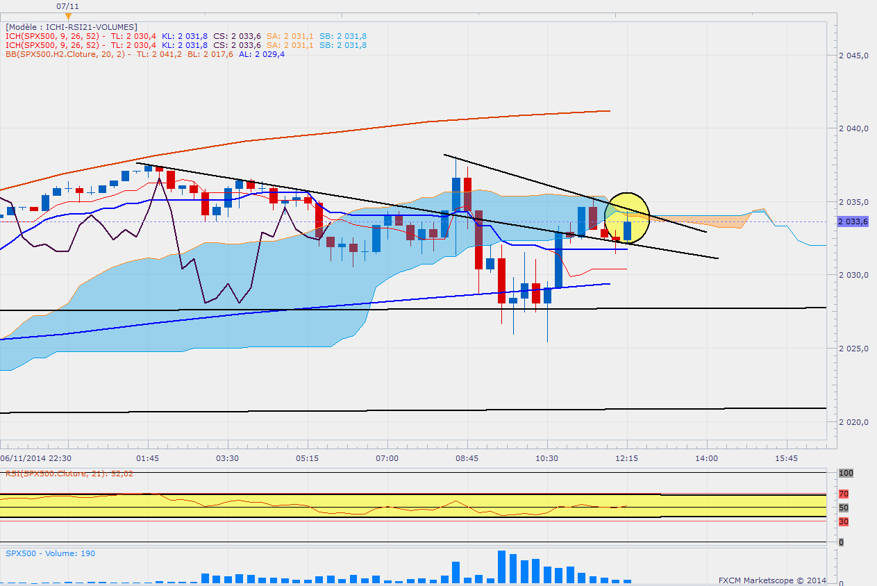Click the RSI 70 overbought level label
This screenshot has height=586, width=877.
pos(843,494)
